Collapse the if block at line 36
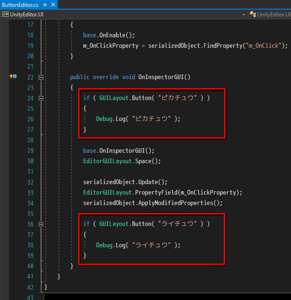The image size is (291, 300). click(41, 224)
